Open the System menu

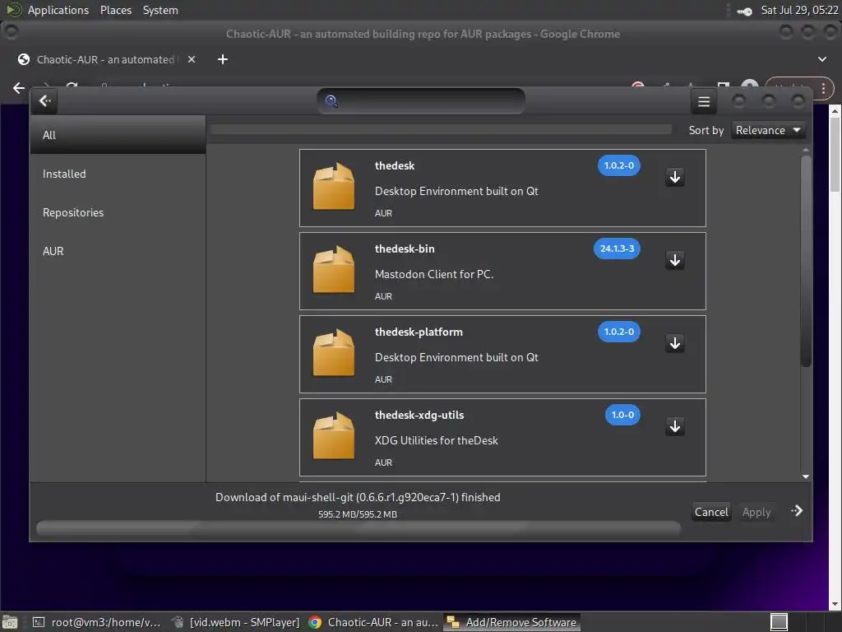pyautogui.click(x=160, y=10)
